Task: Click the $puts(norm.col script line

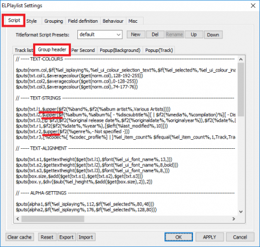Action: point(125,70)
